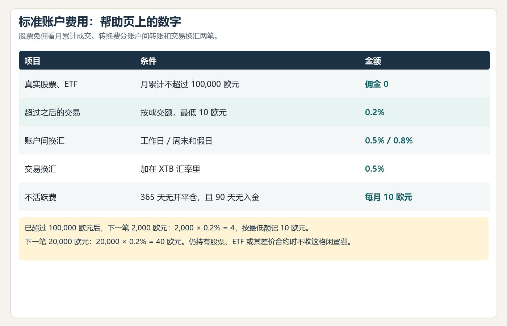Click the 按成交额，最低 10 欧元 cell
This screenshot has height=326, width=507.
pos(184,112)
